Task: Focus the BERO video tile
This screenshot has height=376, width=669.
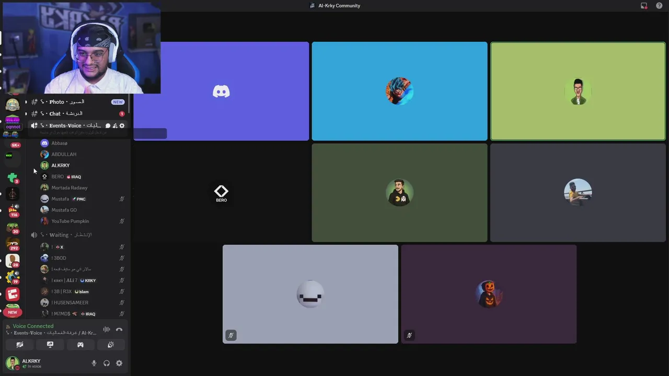Action: pyautogui.click(x=221, y=193)
